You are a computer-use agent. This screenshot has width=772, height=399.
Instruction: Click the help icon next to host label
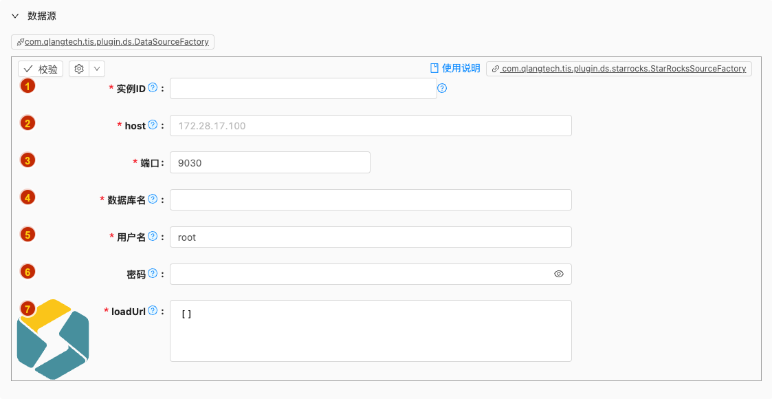153,125
